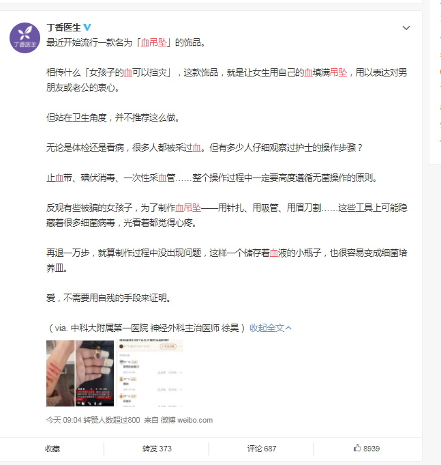Screen dimensions: 441x465
Task: Click the red 血吊坠 keyword in first line
Action: [153, 42]
